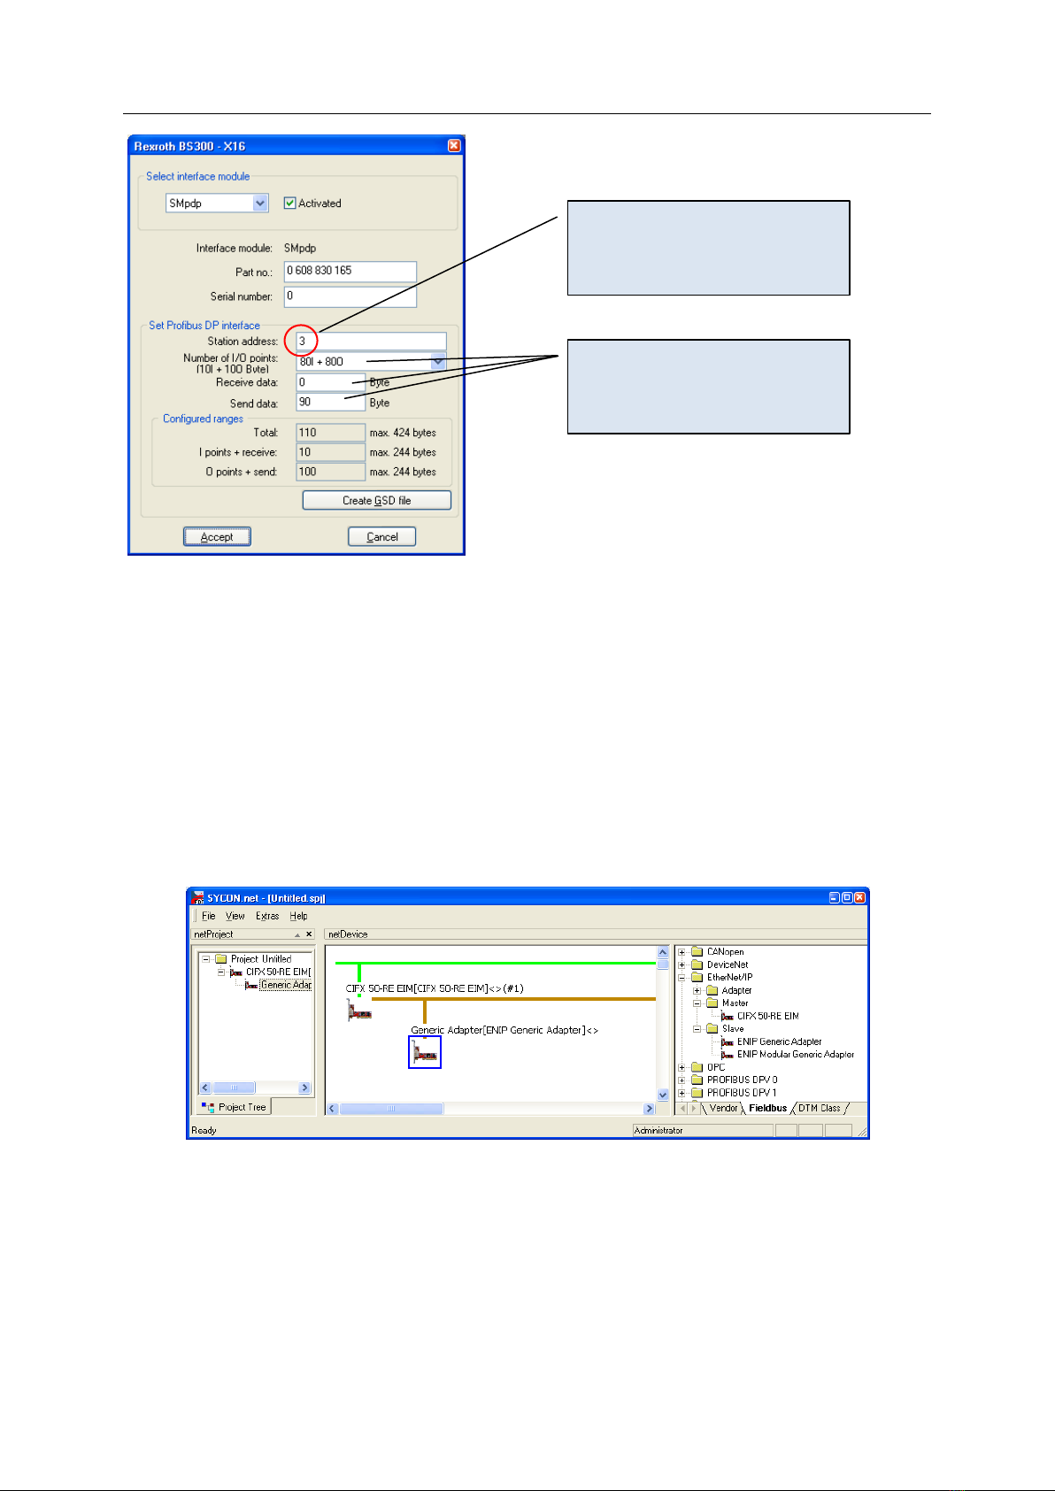Click the Adapter folder icon in the catalog
This screenshot has width=1055, height=1491.
(x=712, y=990)
